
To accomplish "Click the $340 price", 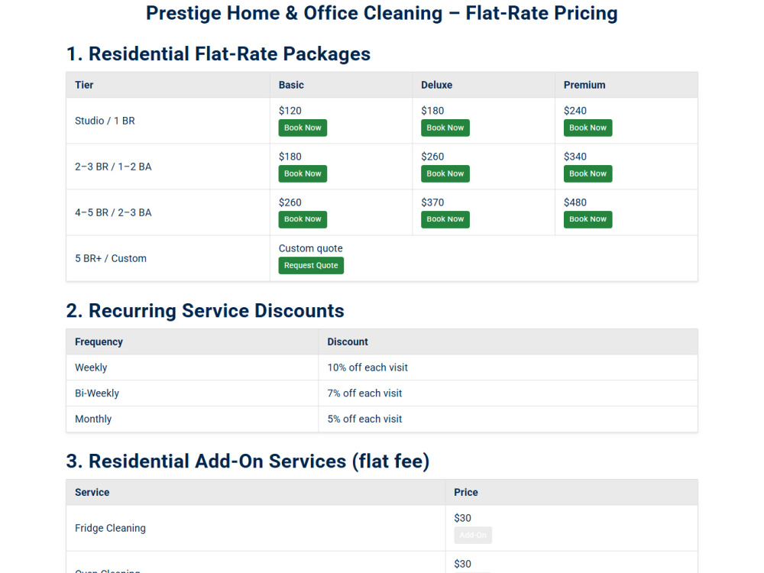I will 575,157.
